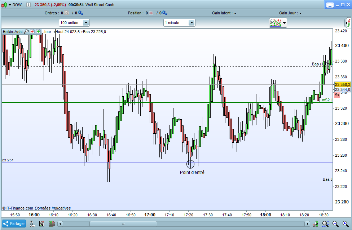Click the 17:00 time axis label

point(150,215)
